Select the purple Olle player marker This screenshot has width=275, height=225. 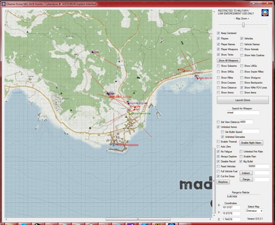93,52
